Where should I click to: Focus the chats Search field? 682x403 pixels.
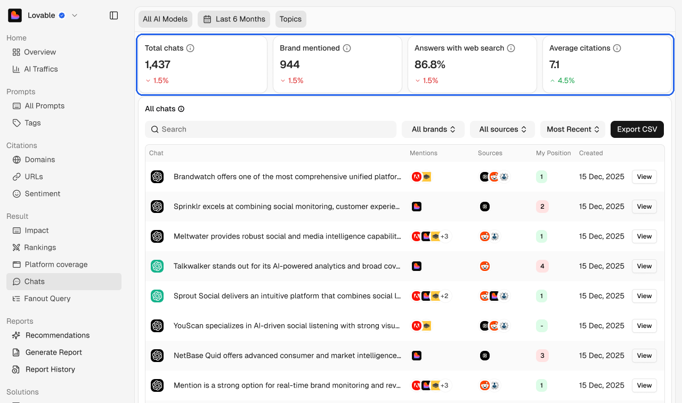click(271, 129)
